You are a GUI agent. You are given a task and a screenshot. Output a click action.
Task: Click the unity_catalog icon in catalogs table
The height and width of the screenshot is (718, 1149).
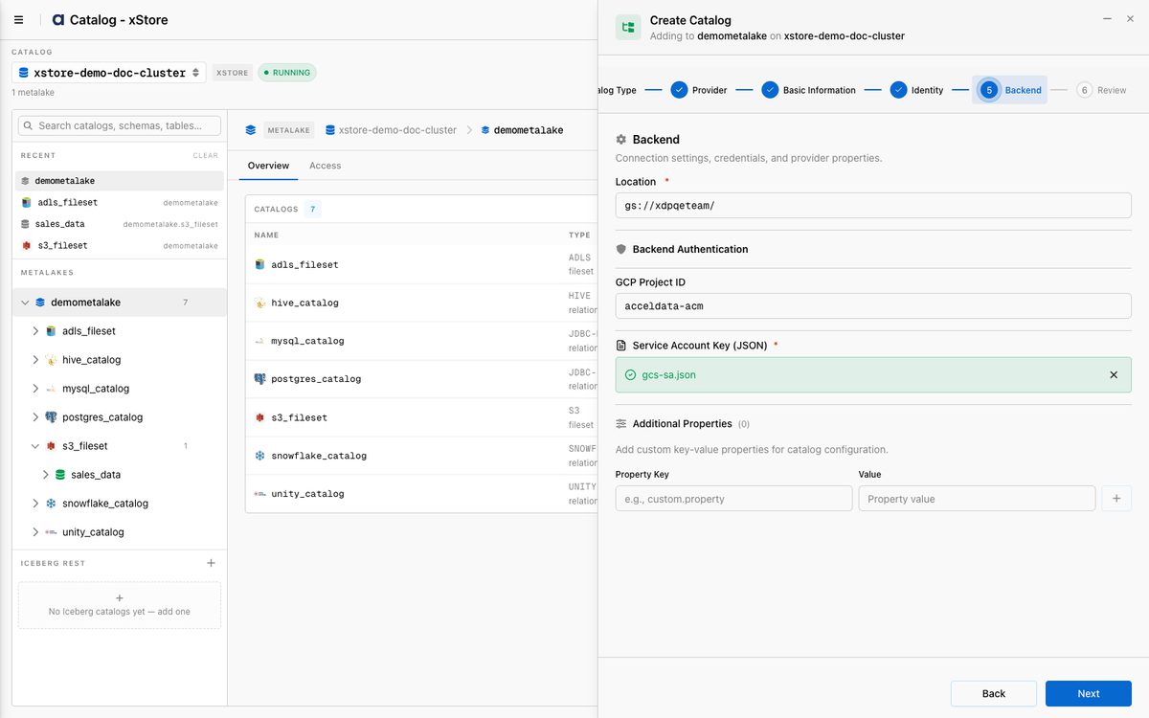(x=260, y=494)
